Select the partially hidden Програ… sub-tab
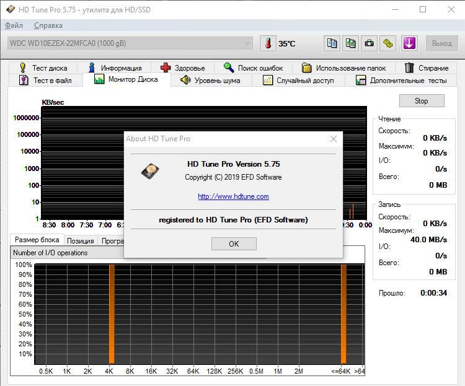465x386 pixels. tap(112, 241)
